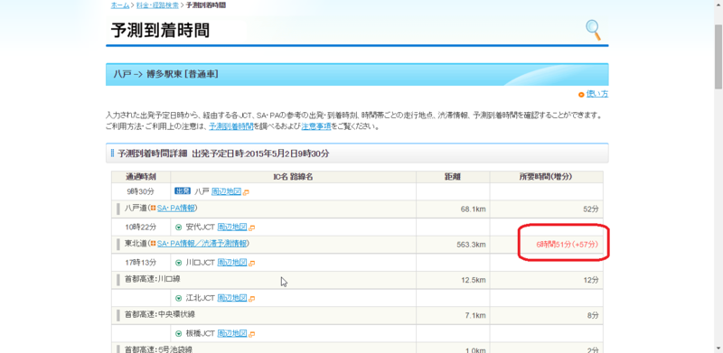Click the 通過時刻 column header
This screenshot has height=353, width=723.
coord(141,177)
